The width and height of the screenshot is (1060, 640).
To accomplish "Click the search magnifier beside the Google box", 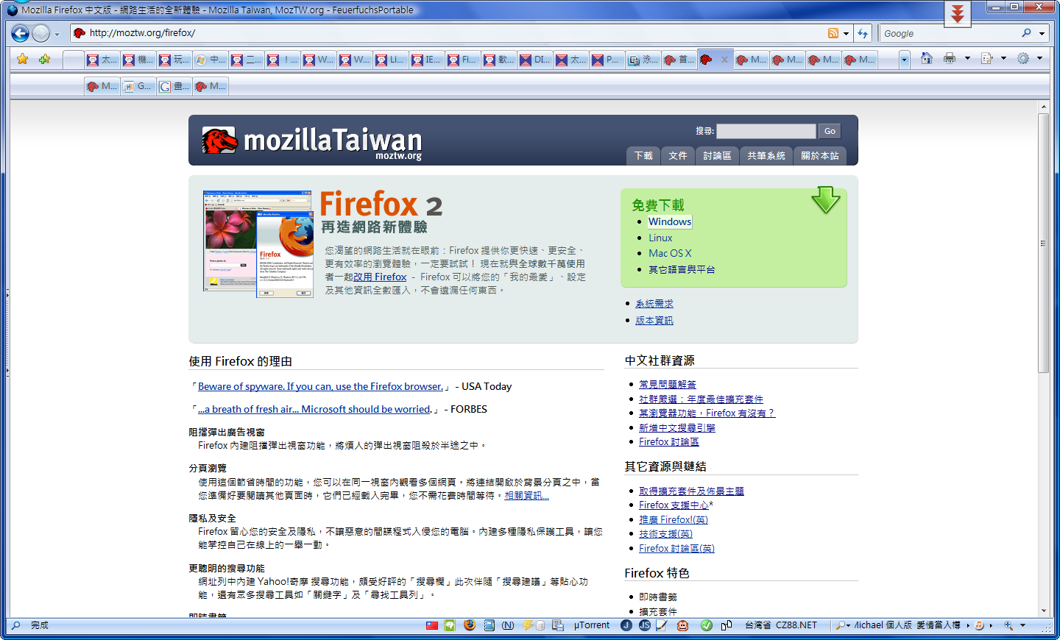I will (1027, 33).
